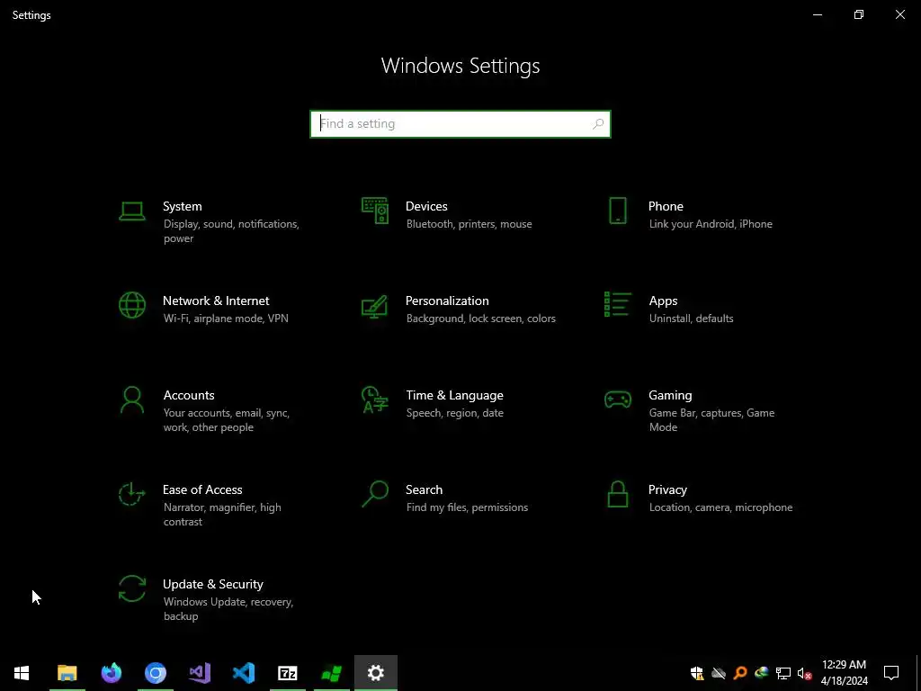921x691 pixels.
Task: Open 7-Zip from the taskbar
Action: pos(288,673)
